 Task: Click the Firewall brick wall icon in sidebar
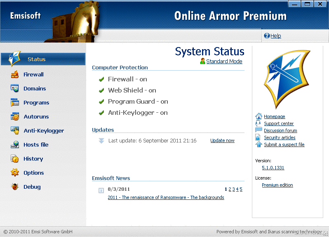(15, 75)
